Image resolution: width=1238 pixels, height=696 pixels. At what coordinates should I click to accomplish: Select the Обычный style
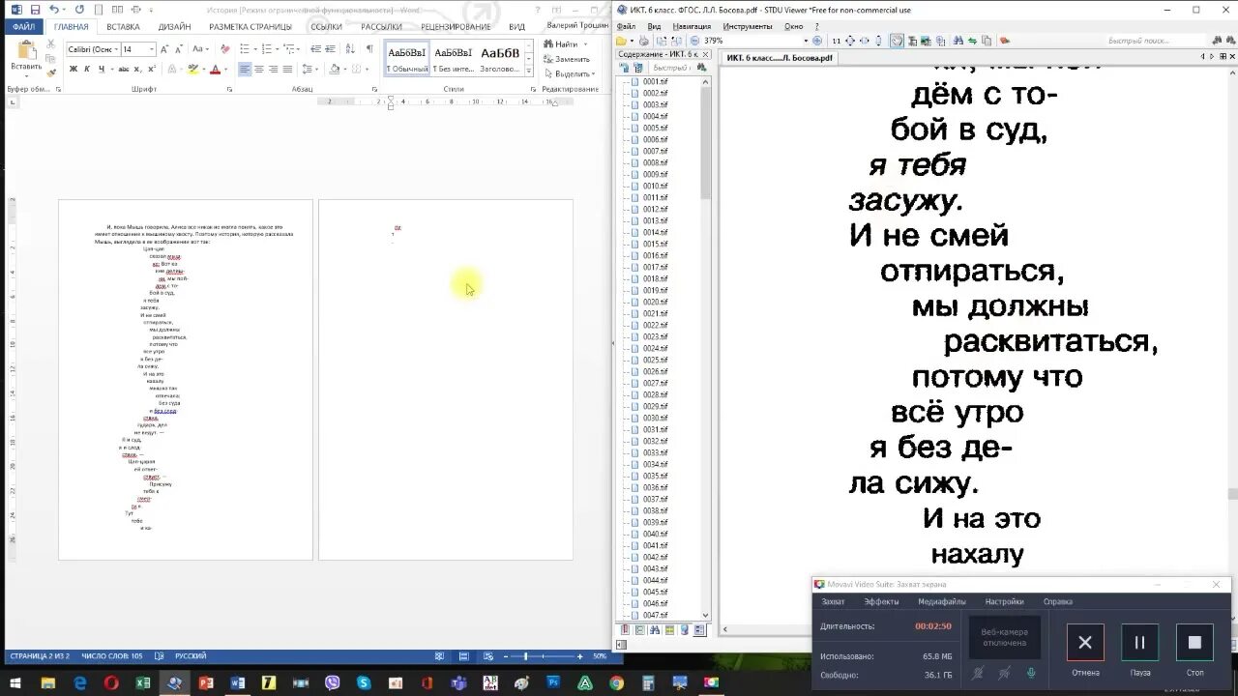tap(407, 58)
